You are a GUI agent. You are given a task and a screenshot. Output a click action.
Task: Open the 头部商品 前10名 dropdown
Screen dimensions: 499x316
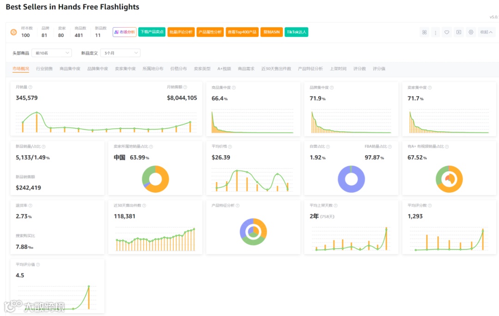pyautogui.click(x=52, y=53)
